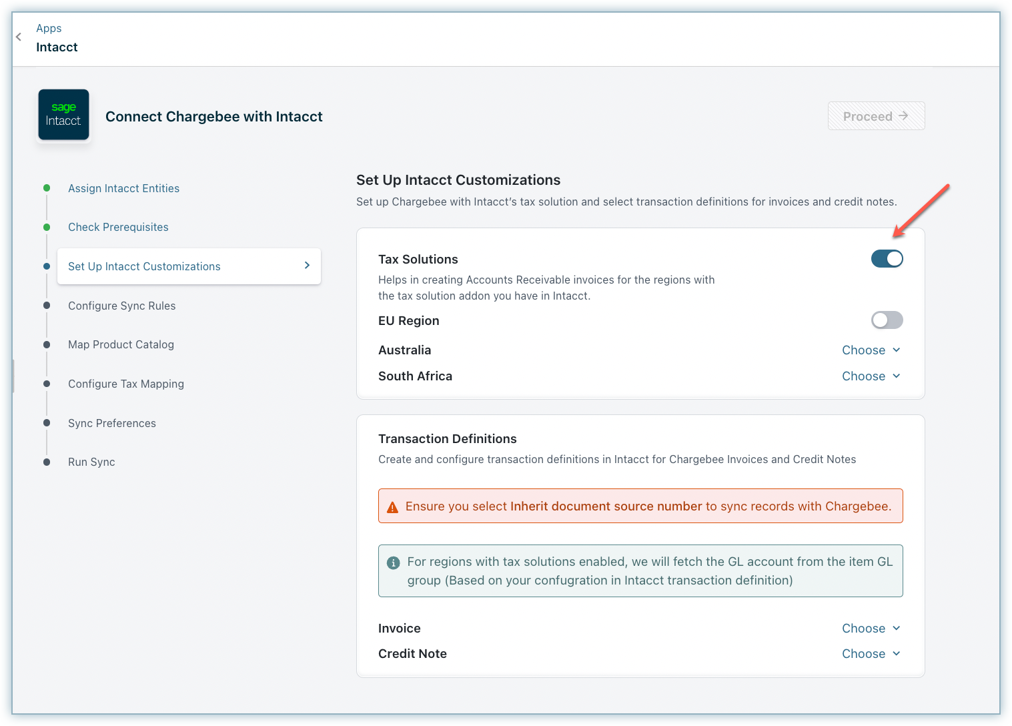This screenshot has height=726, width=1012.
Task: Open the Sync Preferences step
Action: coord(111,423)
